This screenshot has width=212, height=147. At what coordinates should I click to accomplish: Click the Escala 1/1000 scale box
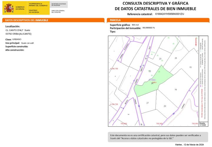tap(203, 124)
